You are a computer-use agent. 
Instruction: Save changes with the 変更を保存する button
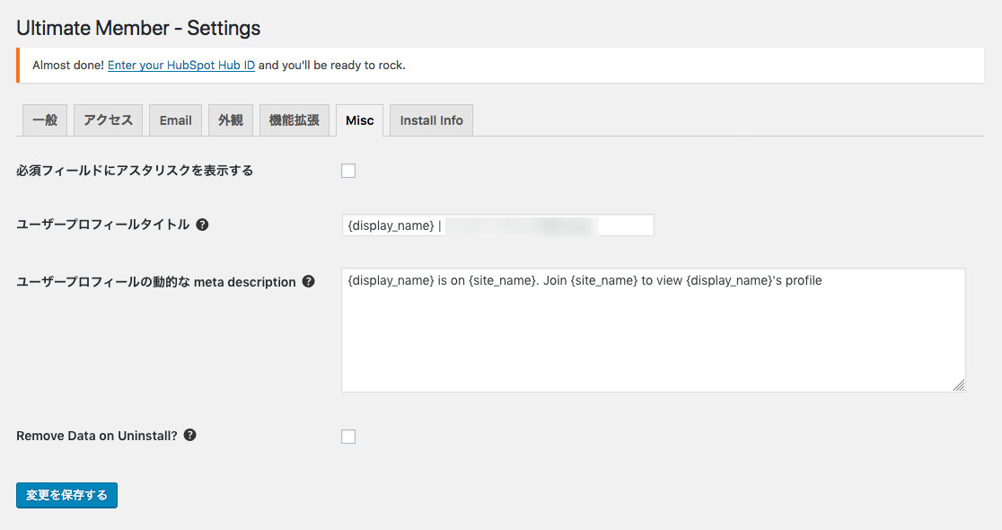tap(66, 496)
